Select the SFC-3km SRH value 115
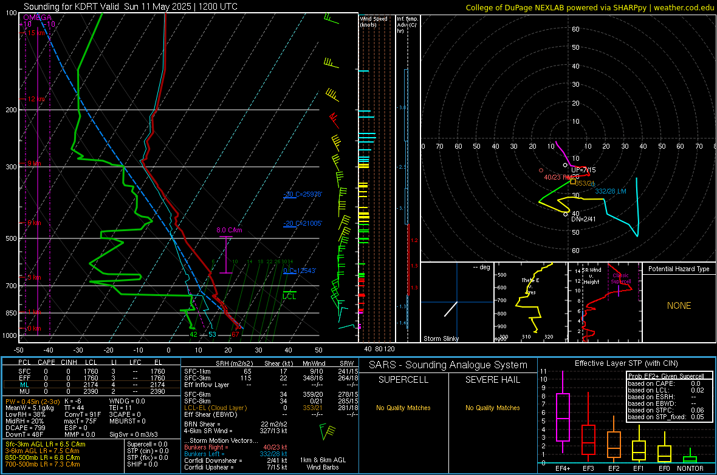This screenshot has width=717, height=475. tap(246, 378)
